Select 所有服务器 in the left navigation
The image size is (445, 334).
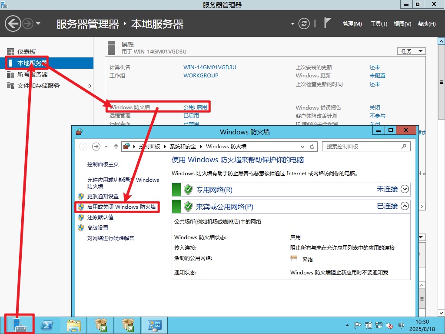pos(32,74)
